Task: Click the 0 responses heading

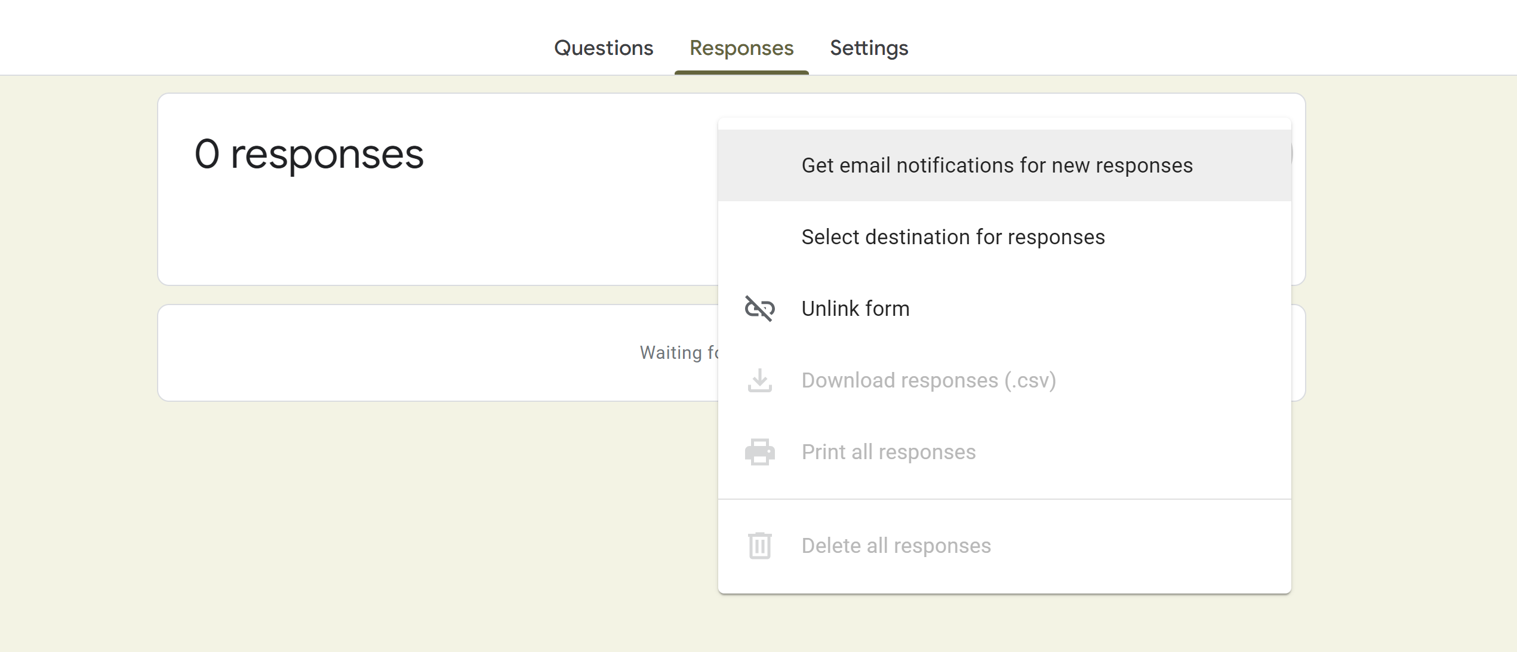Action: (x=309, y=155)
